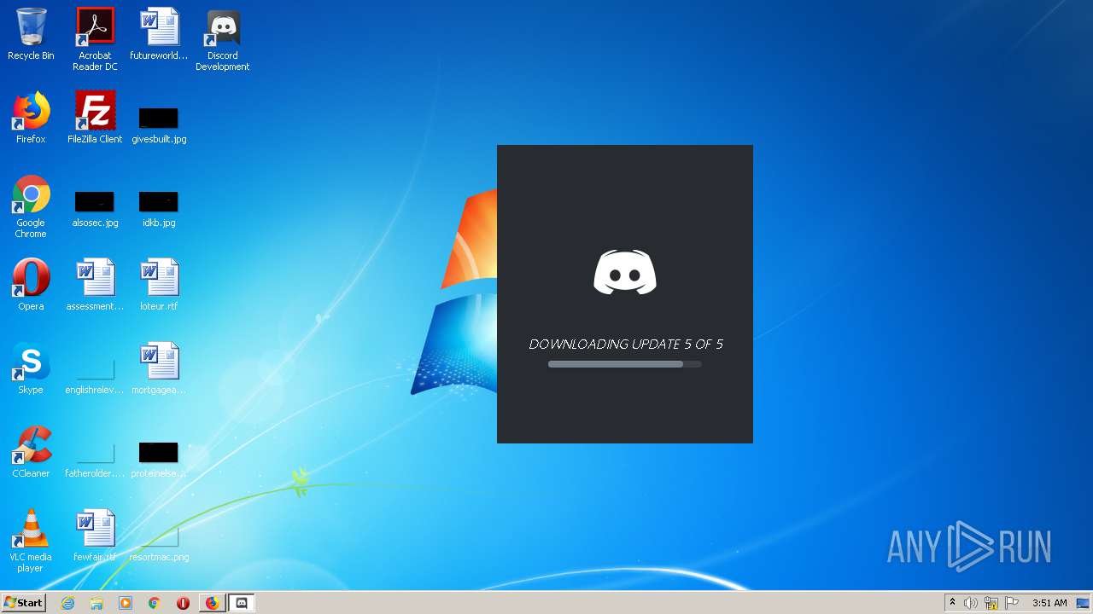Select the alsosec.jpg image file
The image size is (1093, 614).
click(95, 209)
